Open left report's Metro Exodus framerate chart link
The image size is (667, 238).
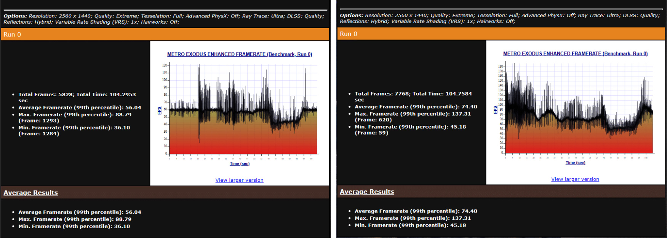240,54
